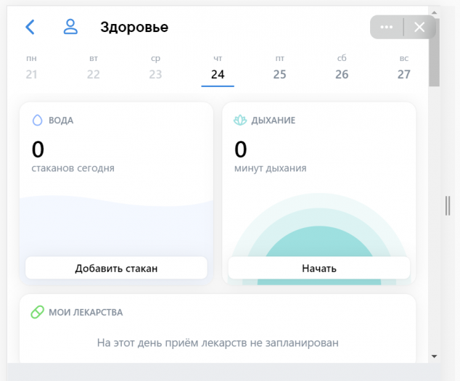Select Tuesday the 22nd
The width and height of the screenshot is (460, 381).
coord(94,67)
